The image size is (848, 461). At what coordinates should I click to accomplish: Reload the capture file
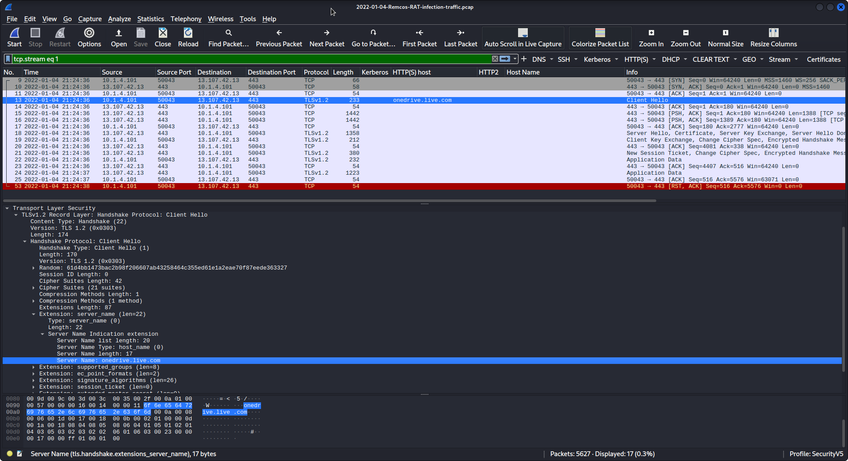tap(188, 33)
